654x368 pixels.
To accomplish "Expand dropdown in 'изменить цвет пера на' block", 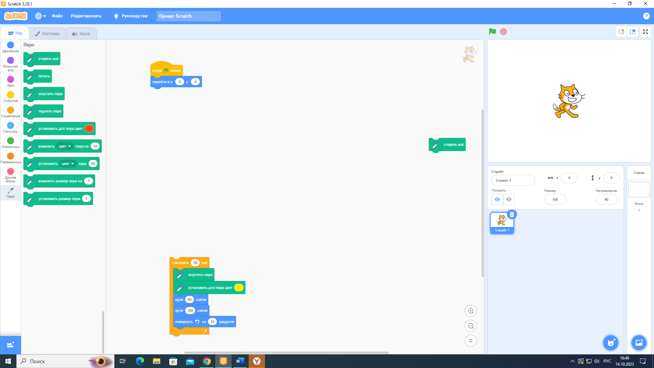I will [65, 146].
